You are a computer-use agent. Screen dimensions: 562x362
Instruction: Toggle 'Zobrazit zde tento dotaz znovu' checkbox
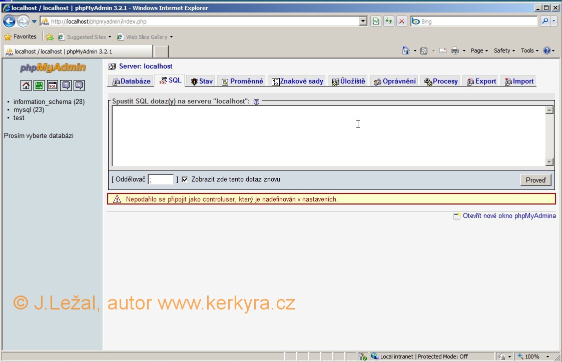pyautogui.click(x=185, y=179)
